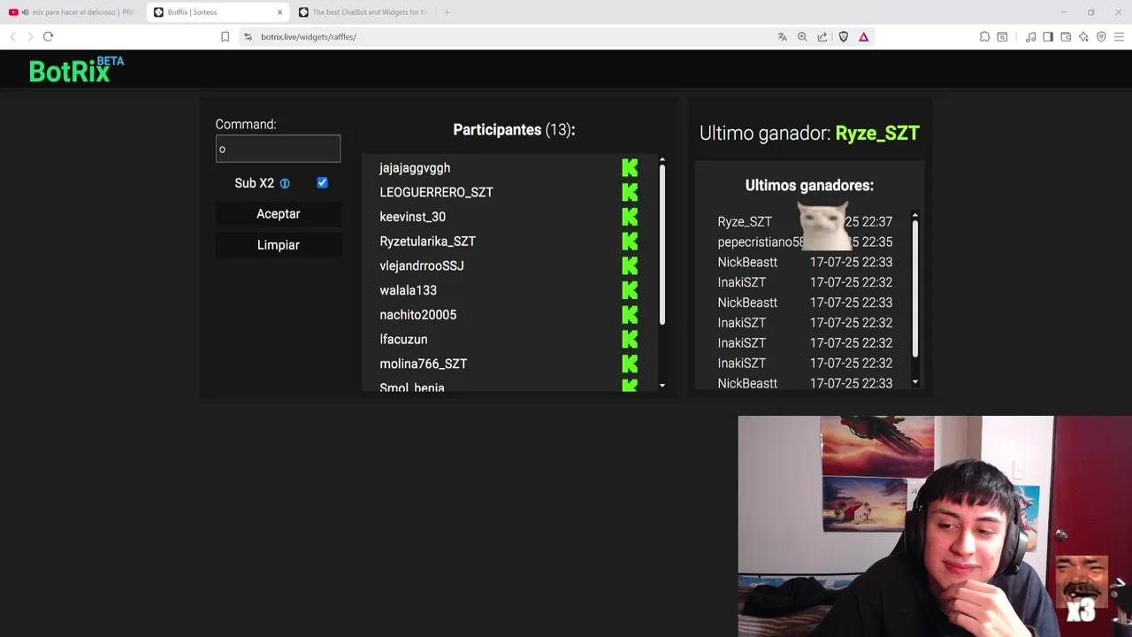Select participant name LEOGUERRERO_SZT
Image resolution: width=1132 pixels, height=637 pixels.
pos(437,192)
